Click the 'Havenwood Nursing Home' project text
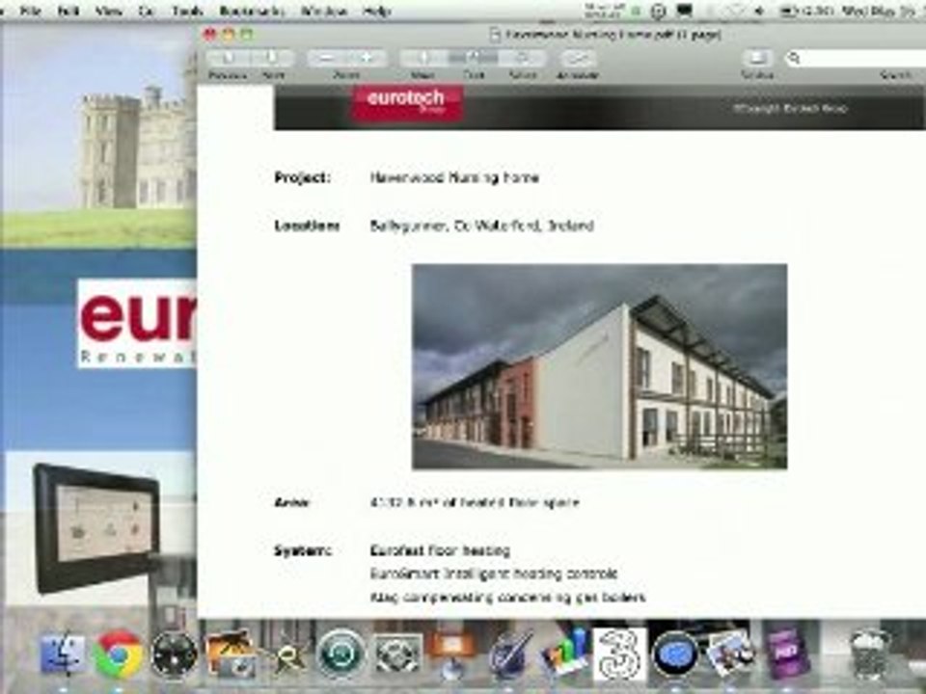This screenshot has width=926, height=694. click(x=454, y=177)
